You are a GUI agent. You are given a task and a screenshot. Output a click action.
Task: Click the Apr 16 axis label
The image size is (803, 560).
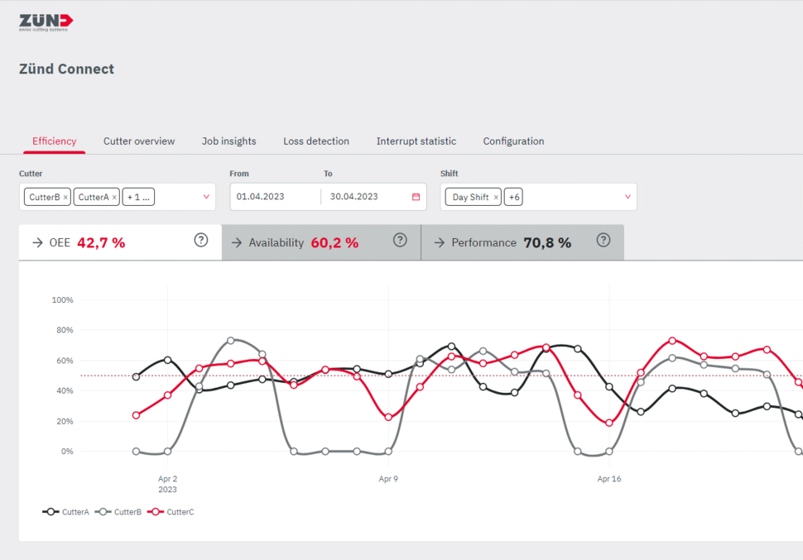tap(609, 479)
